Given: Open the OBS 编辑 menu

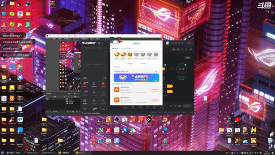Looking at the screenshot, I should (x=54, y=39).
